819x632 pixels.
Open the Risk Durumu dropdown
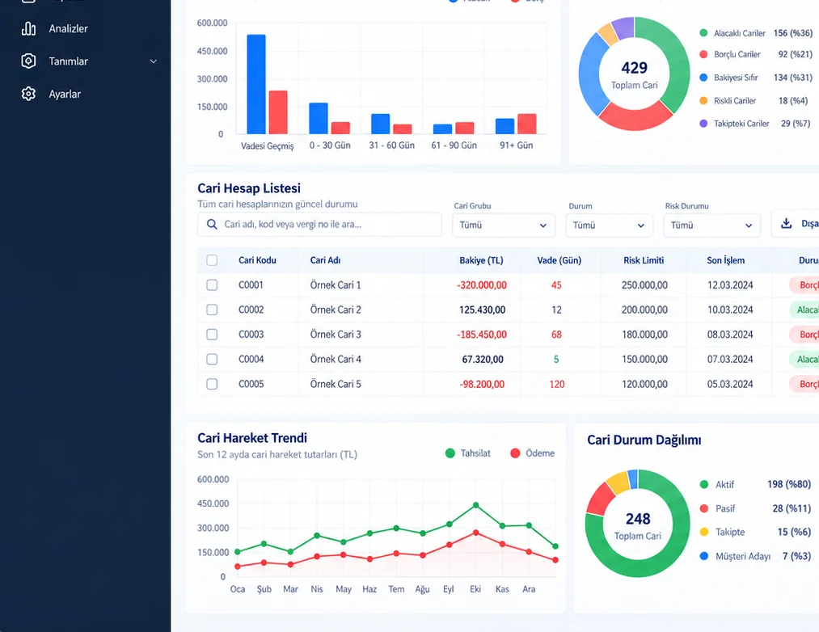pos(712,225)
